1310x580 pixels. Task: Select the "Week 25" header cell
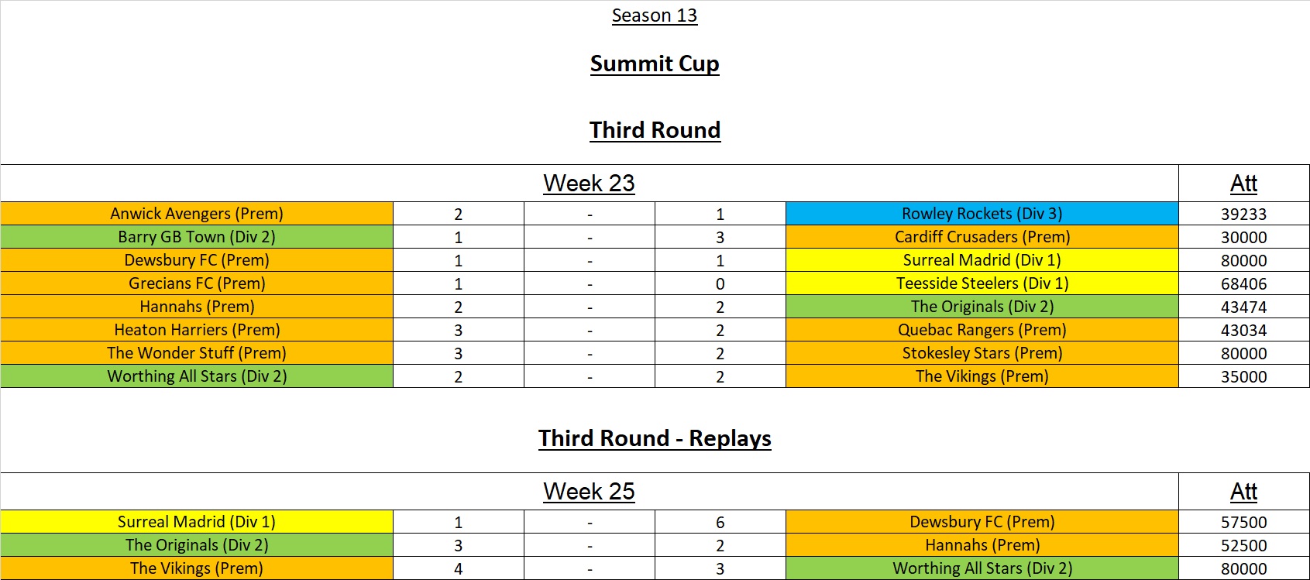(x=589, y=492)
